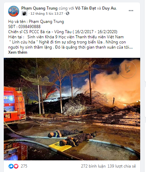
Task: Click the resting firefighters in photo
Action: point(72,137)
